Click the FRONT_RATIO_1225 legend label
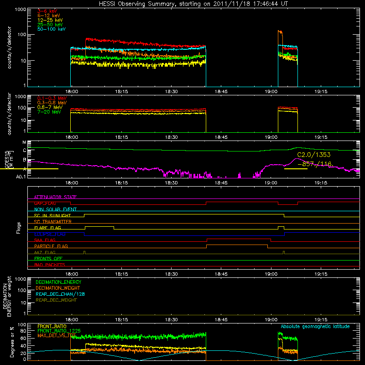This screenshot has width=365, height=365. [59, 331]
